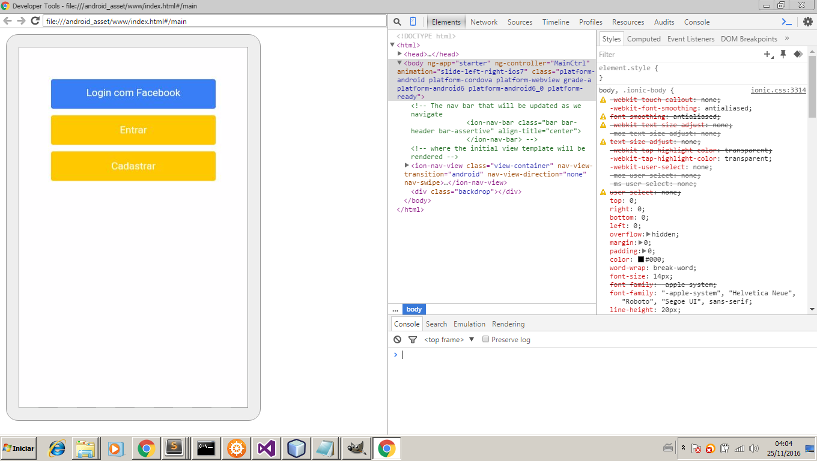The image size is (817, 461).
Task: Toggle element state pin icon
Action: 783,55
